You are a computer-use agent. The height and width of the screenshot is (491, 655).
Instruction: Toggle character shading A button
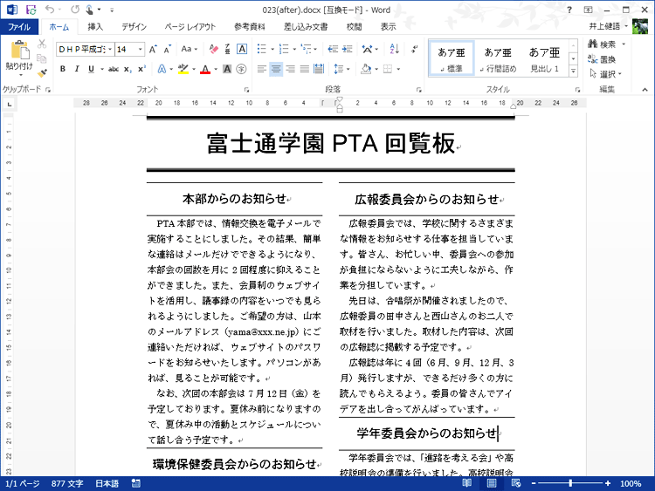point(227,69)
